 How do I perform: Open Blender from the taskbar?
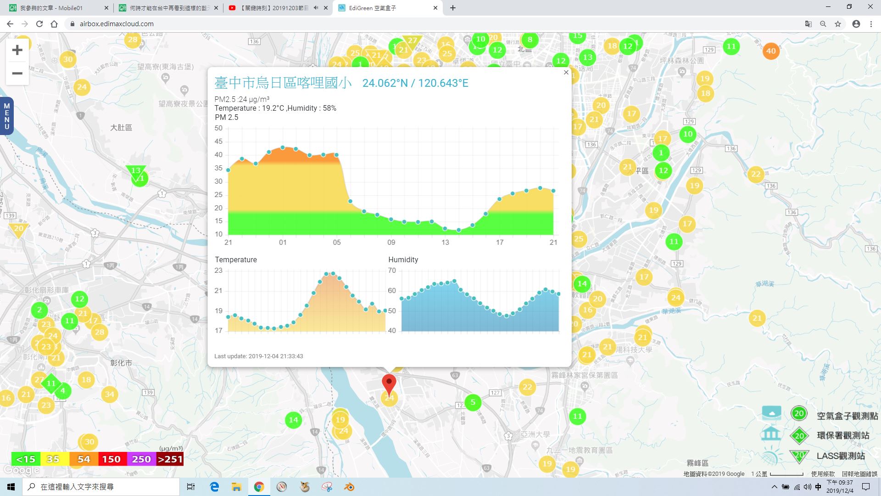click(350, 487)
